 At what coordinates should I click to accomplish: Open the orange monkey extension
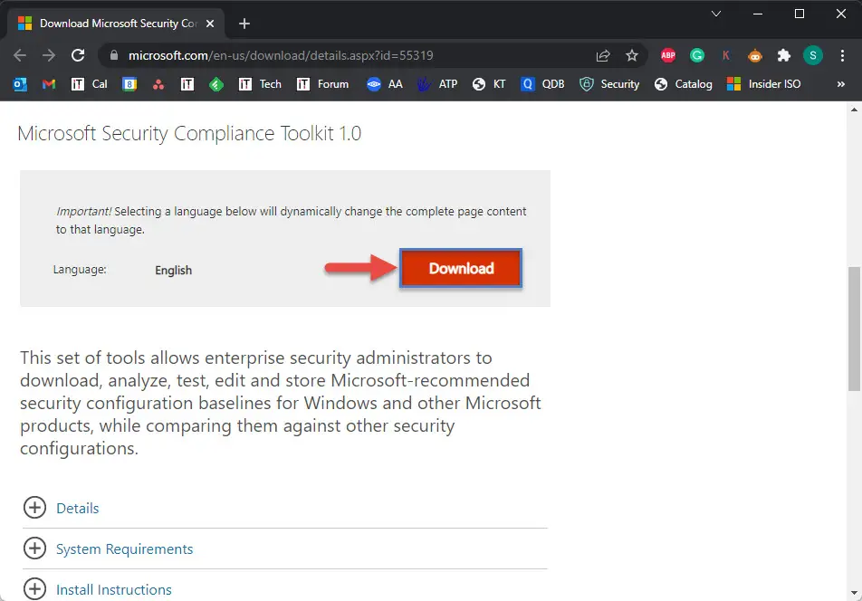coord(755,55)
